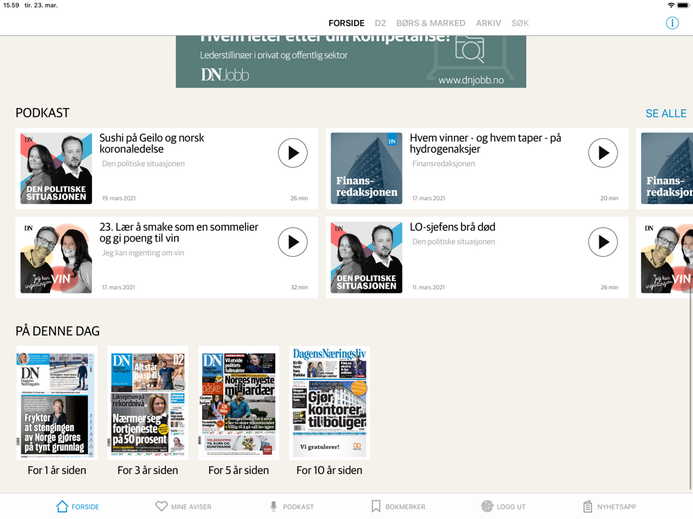Tap the Bokmerker bookmark icon

coord(376,507)
